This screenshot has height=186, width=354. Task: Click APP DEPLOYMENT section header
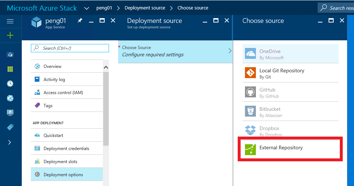pos(48,123)
